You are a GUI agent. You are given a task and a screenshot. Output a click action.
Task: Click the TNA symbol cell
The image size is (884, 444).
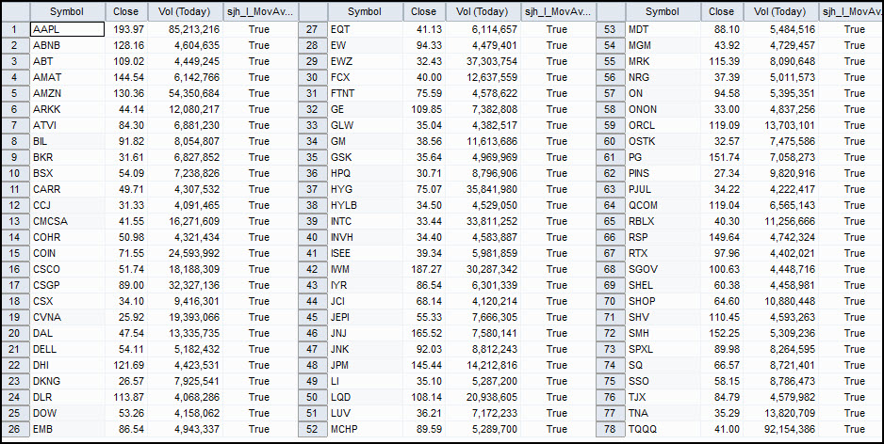[663, 414]
